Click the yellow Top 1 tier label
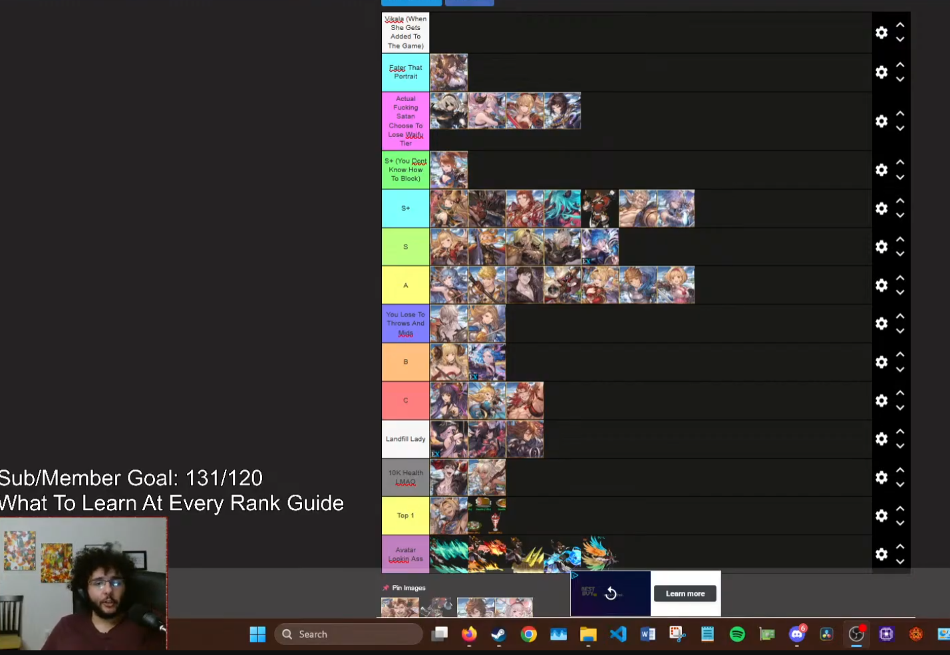 click(x=405, y=516)
